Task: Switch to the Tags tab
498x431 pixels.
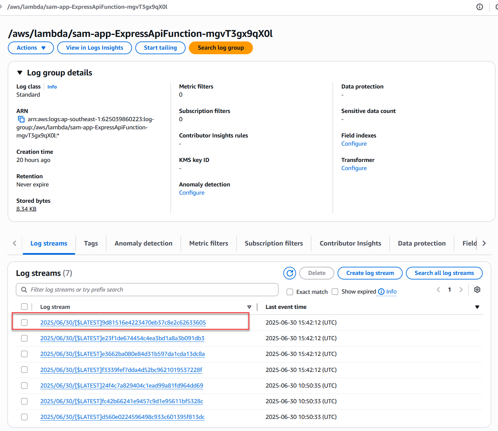Action: tap(91, 243)
